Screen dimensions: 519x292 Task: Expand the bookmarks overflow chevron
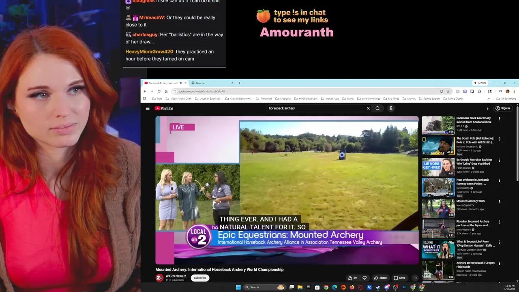tap(488, 99)
